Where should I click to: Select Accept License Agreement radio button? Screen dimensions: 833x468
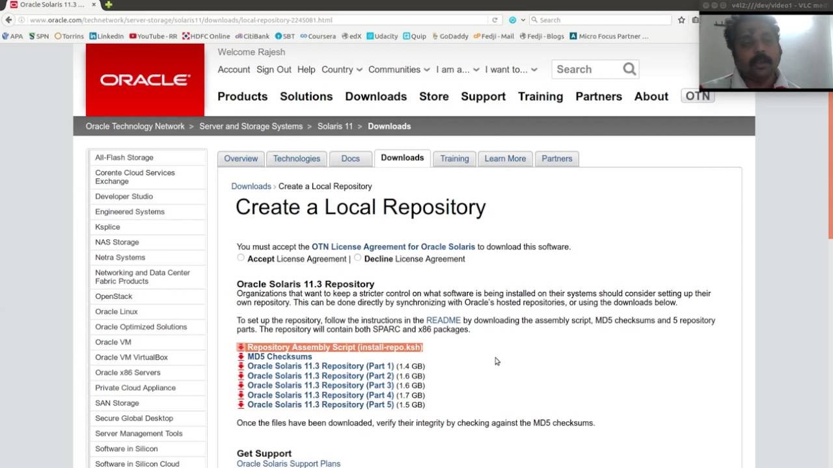coord(241,258)
